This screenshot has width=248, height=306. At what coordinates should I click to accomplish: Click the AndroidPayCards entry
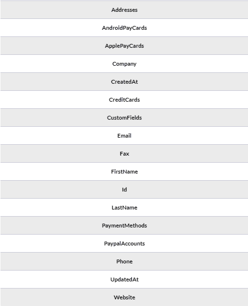[124, 28]
